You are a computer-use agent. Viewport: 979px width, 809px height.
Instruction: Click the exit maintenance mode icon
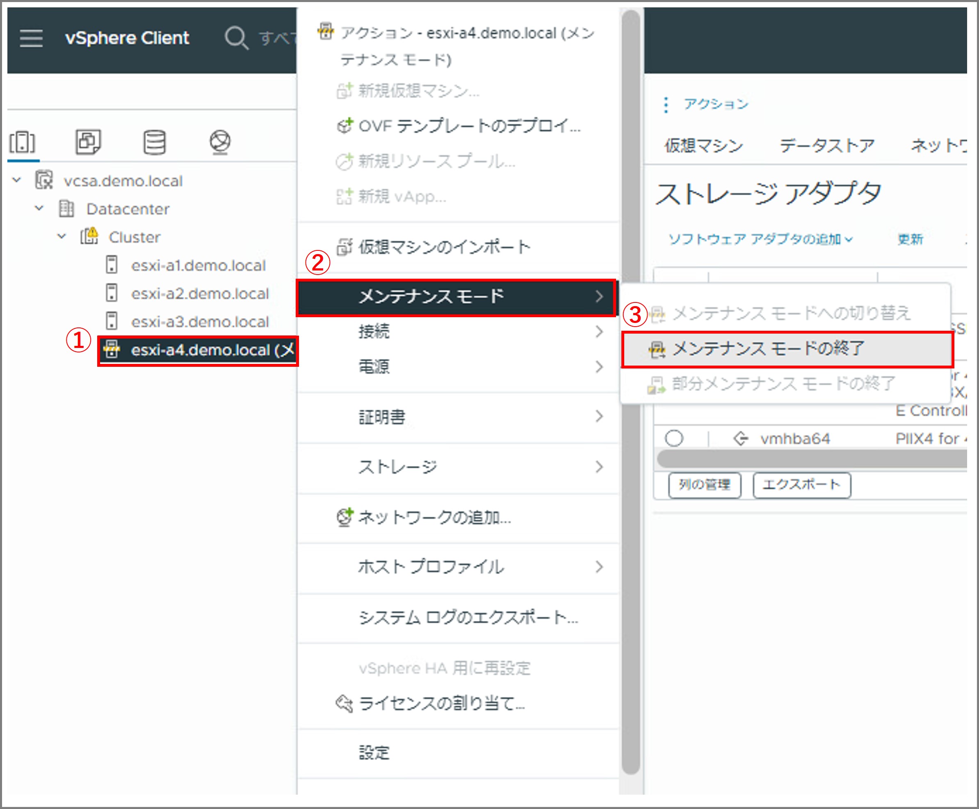(657, 349)
